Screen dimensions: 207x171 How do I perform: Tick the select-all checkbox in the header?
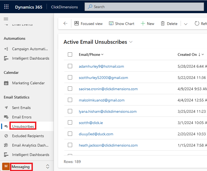[x=70, y=54]
